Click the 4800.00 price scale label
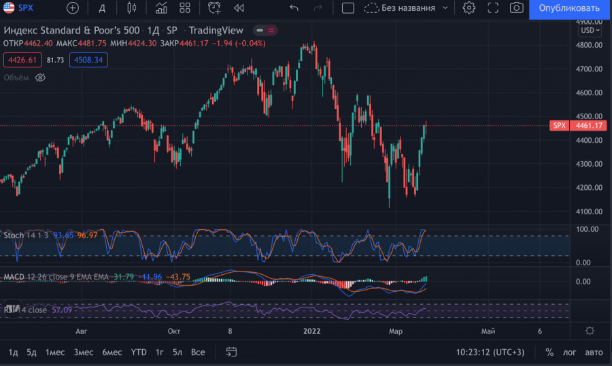The image size is (612, 366). coord(589,45)
